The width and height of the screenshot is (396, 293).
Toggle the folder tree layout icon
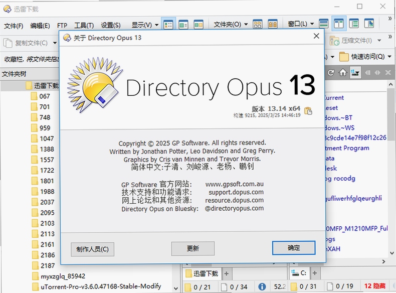tap(354, 24)
